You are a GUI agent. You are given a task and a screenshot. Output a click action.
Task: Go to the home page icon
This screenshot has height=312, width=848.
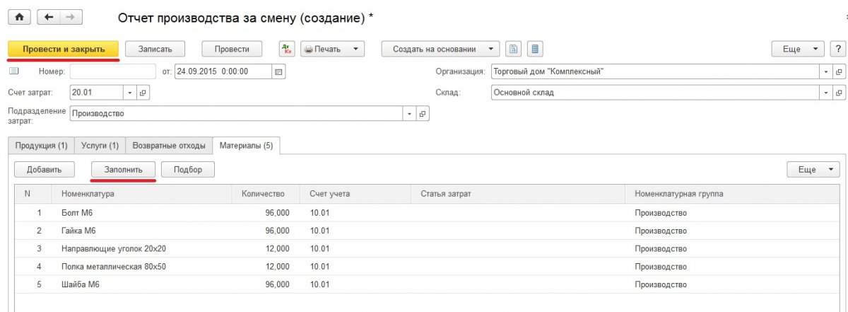point(19,17)
